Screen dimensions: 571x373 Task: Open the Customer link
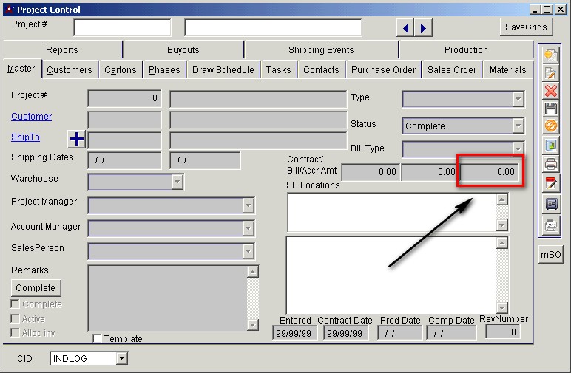pos(31,117)
